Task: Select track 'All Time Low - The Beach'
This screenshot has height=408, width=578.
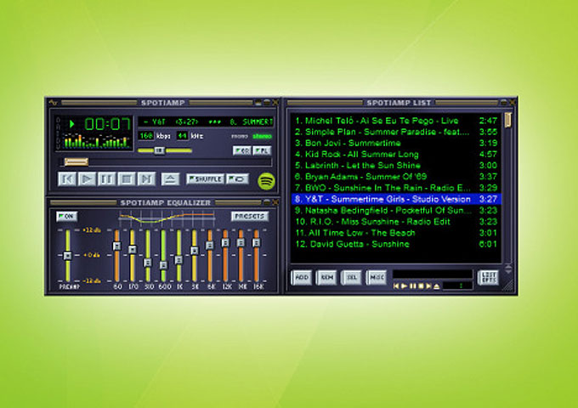Action: [396, 233]
